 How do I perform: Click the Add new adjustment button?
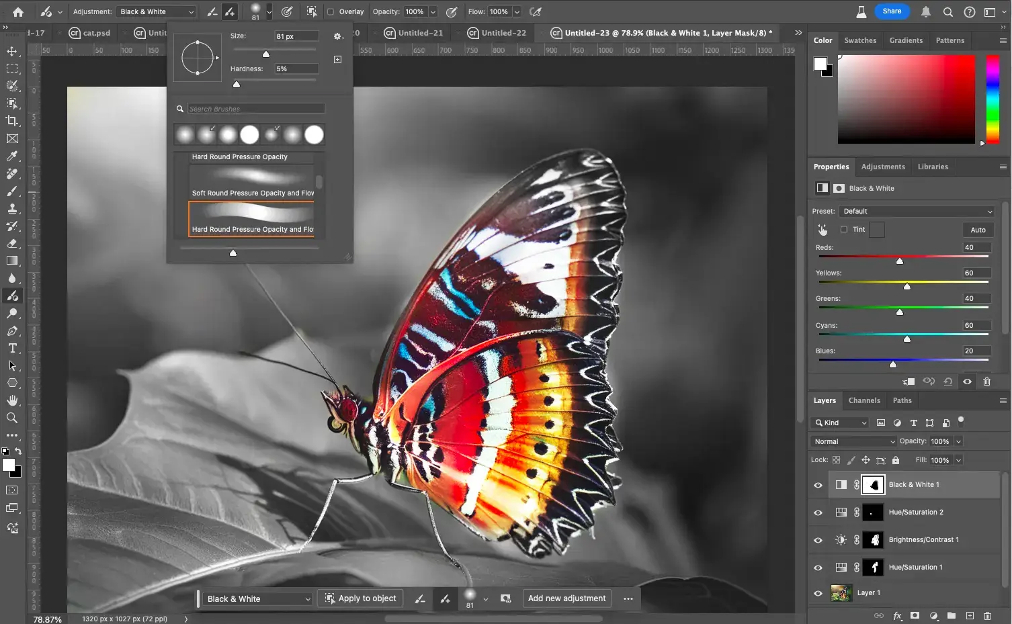click(x=566, y=598)
